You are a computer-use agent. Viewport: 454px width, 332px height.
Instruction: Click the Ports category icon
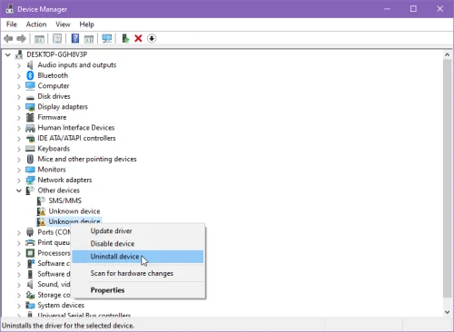pyautogui.click(x=30, y=232)
